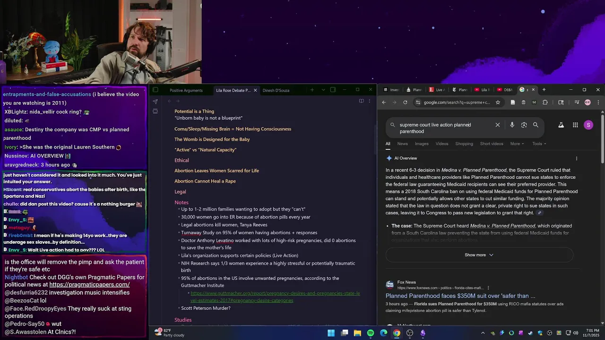The width and height of the screenshot is (605, 340).
Task: Open AI Overview source link chip
Action: 540,213
